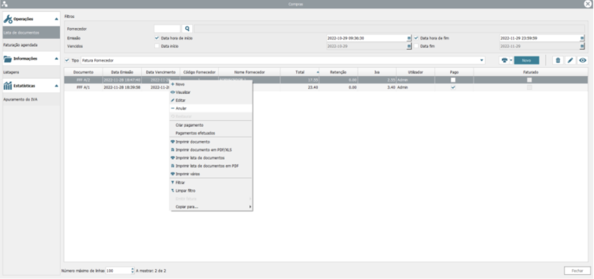Collapse the Estatísticas sidebar section
This screenshot has height=279, width=594.
coord(56,85)
